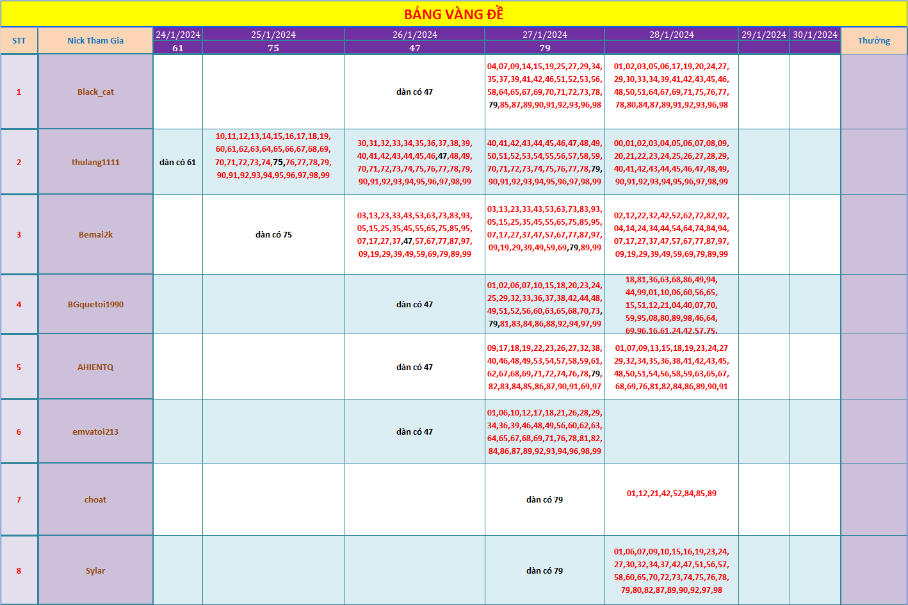
Task: Select Black_cat's 28/1/2024 number list
Action: [671, 85]
